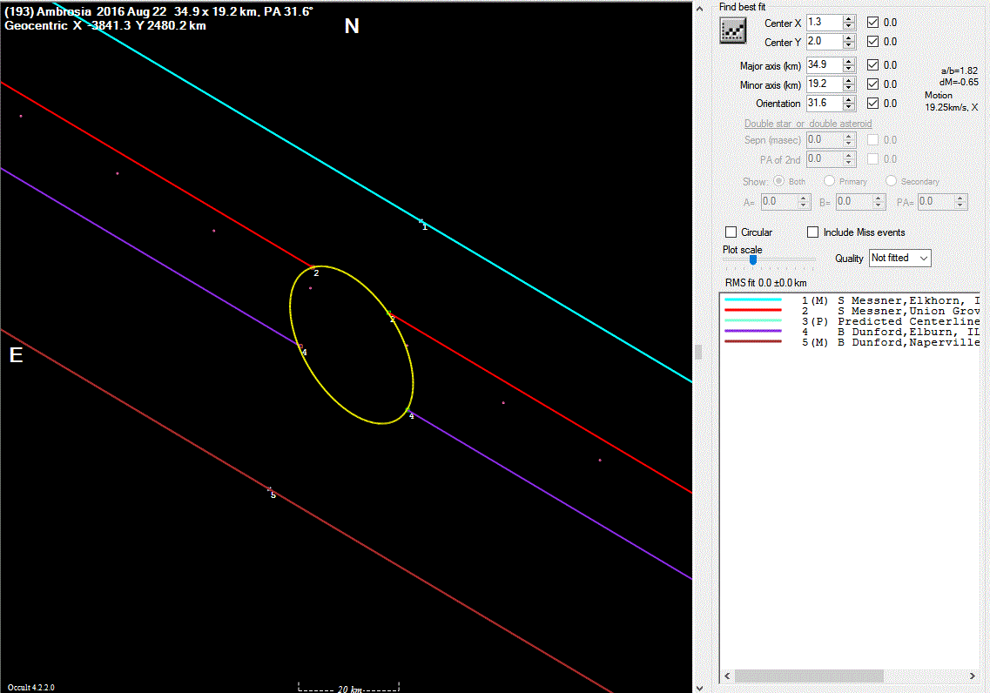Click the 20 km scale bar label
Image resolution: width=990 pixels, height=693 pixels.
point(350,689)
